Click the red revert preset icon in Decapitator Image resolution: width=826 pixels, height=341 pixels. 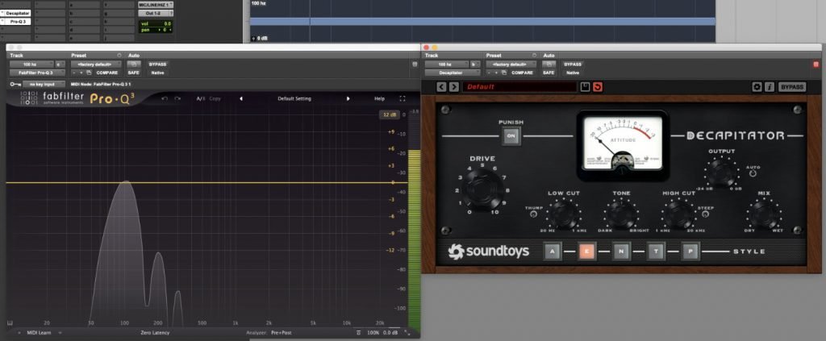click(598, 87)
